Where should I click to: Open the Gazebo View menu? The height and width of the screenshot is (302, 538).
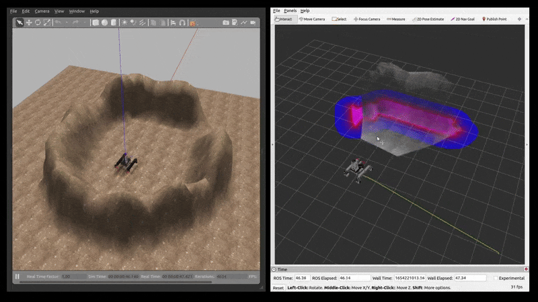(x=59, y=11)
